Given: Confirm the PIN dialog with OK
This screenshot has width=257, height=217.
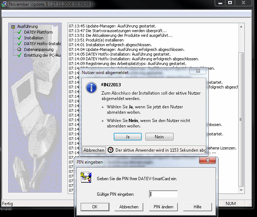Looking at the screenshot, I should pyautogui.click(x=95, y=207).
